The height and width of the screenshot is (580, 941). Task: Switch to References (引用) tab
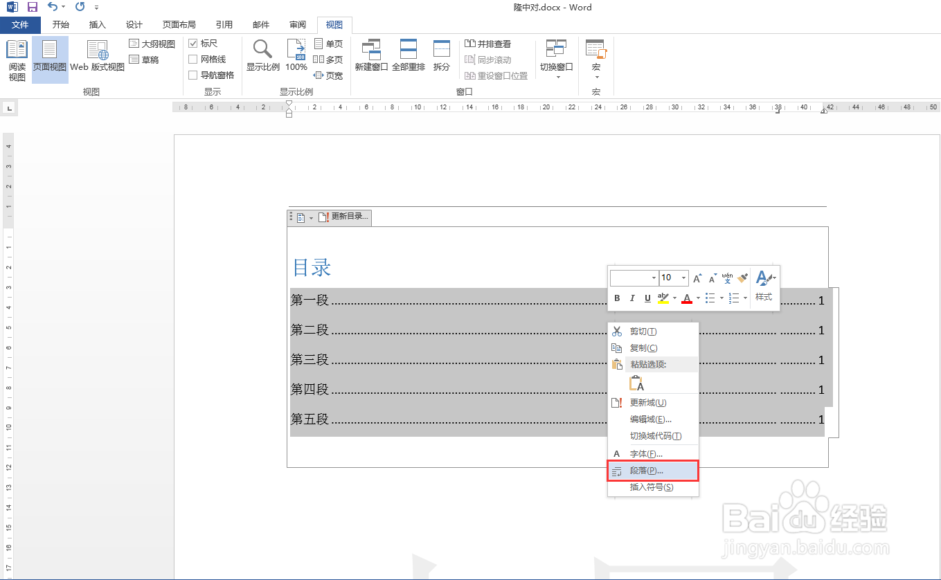[224, 25]
